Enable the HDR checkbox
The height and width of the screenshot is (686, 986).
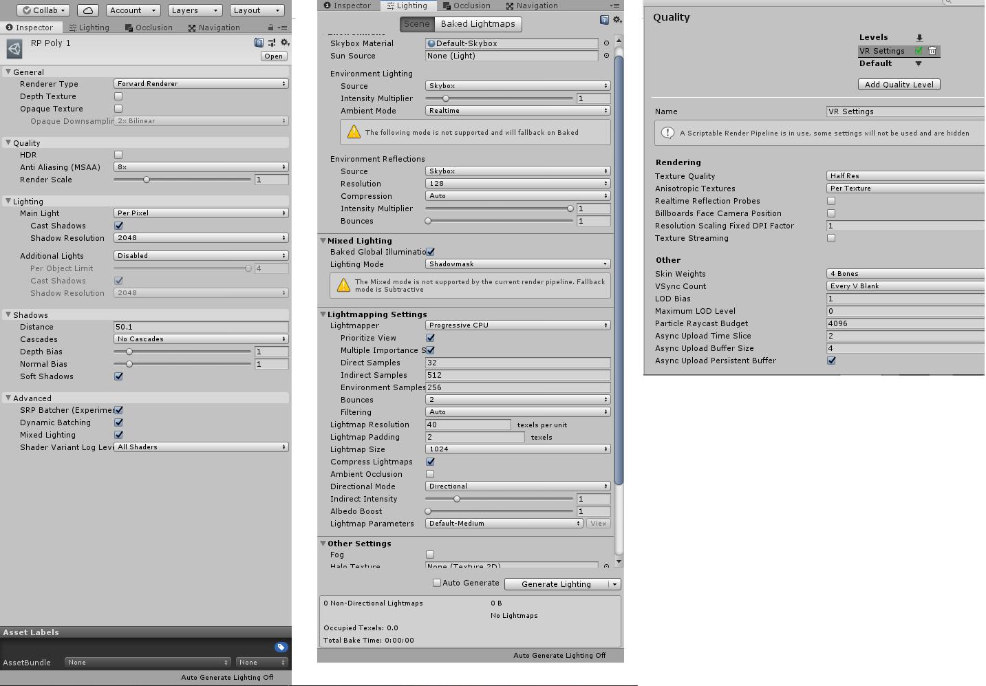[118, 155]
